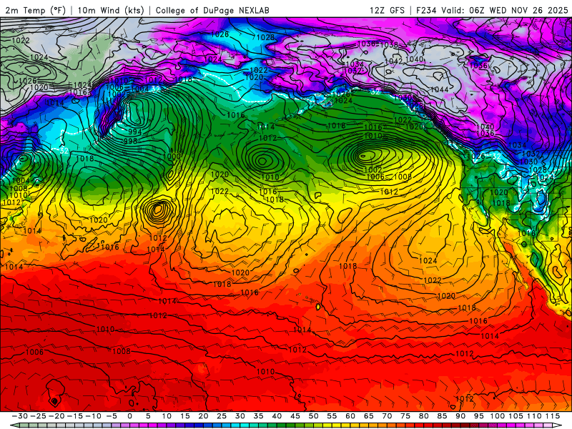Click the 25 value on temperature legend
Screen dimensions: 572x429
point(222,416)
